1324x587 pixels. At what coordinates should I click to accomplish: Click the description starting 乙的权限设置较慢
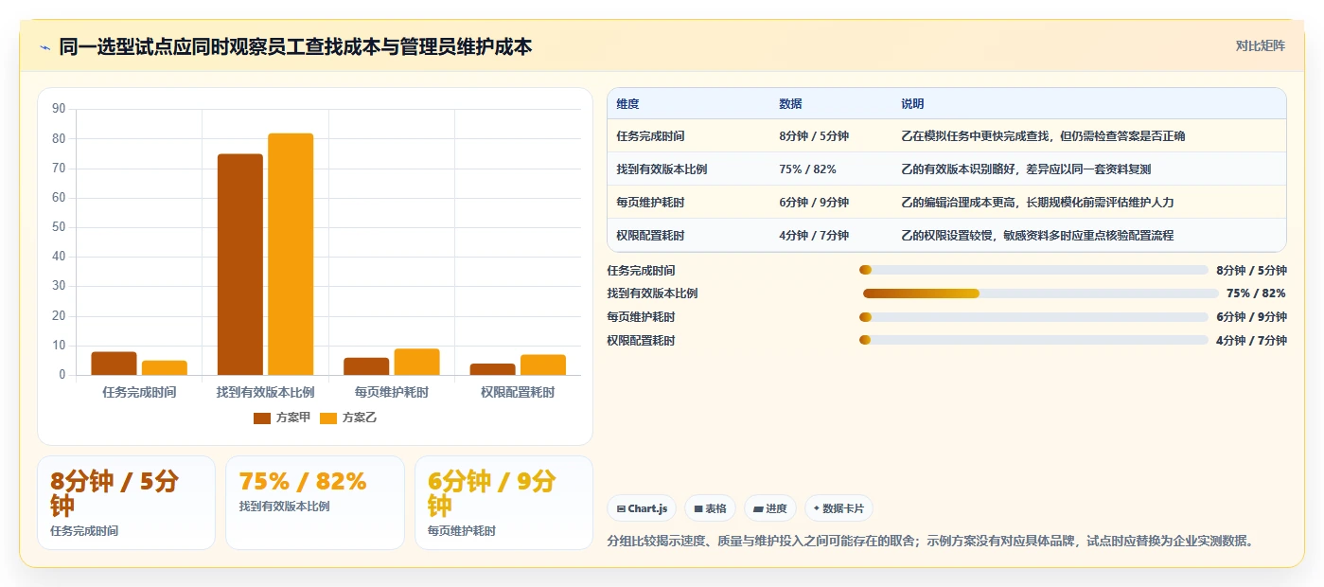(x=1037, y=236)
